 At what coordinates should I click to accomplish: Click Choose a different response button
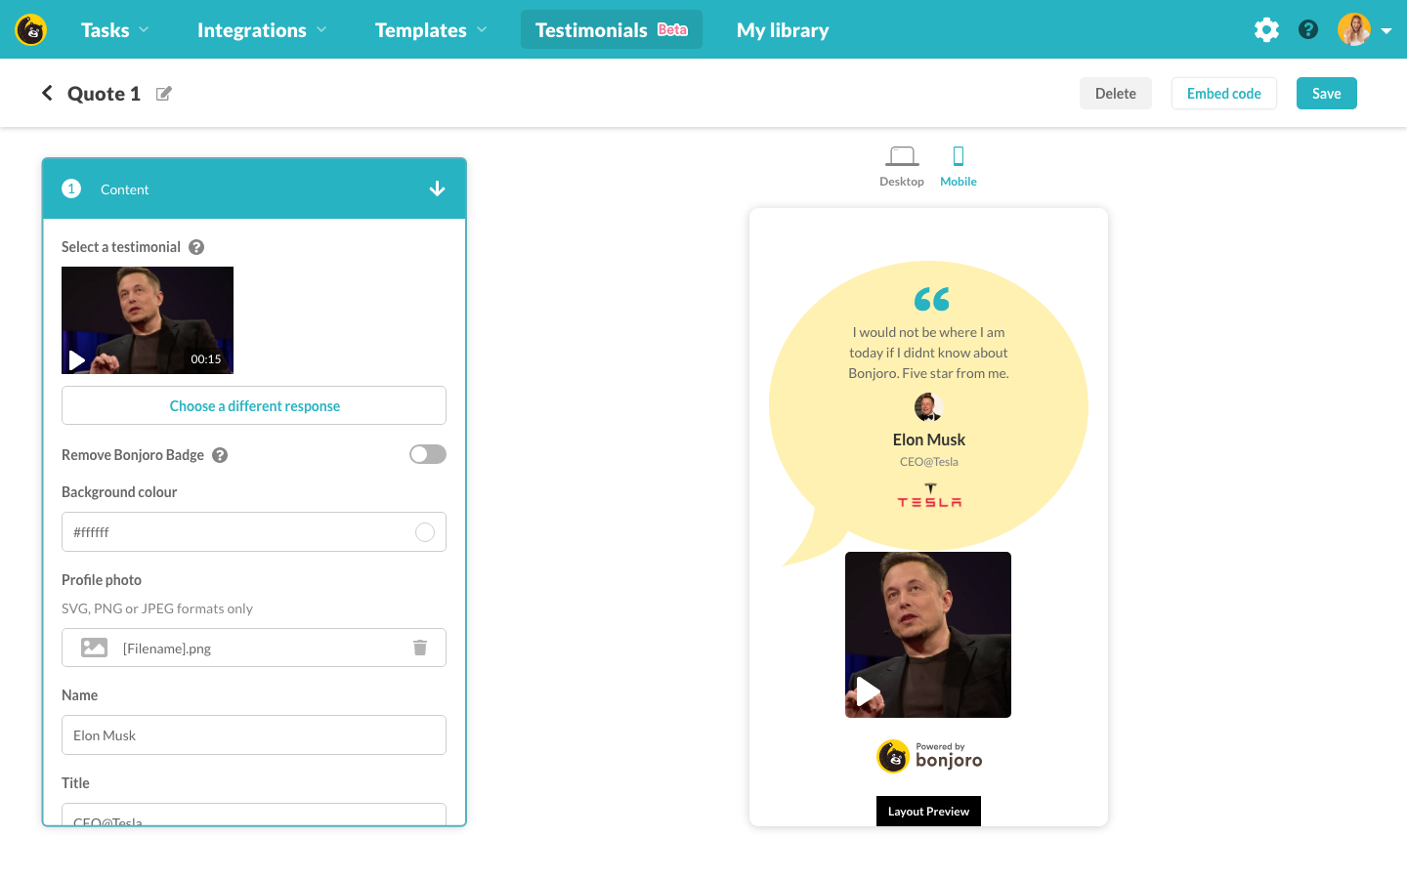coord(254,405)
